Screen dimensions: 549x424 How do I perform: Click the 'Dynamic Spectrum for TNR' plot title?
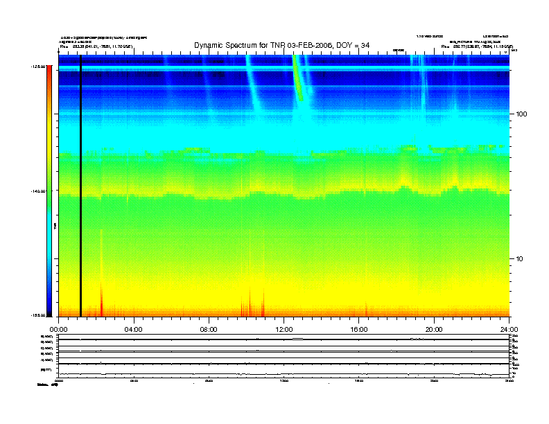281,45
